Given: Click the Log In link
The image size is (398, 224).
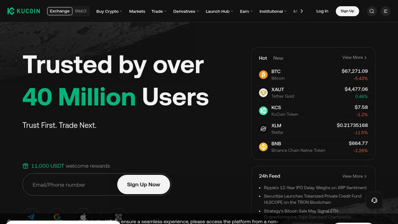Looking at the screenshot, I should 322,11.
